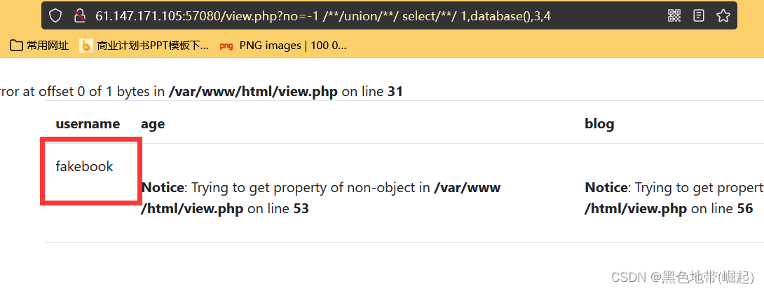Viewport: 764px width, 291px height.
Task: Open the PNG images bookmark
Action: coord(292,46)
